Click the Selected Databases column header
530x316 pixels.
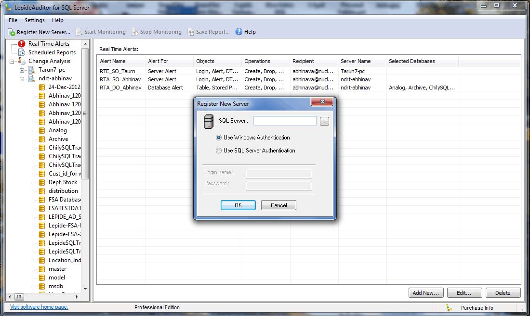tap(422, 61)
